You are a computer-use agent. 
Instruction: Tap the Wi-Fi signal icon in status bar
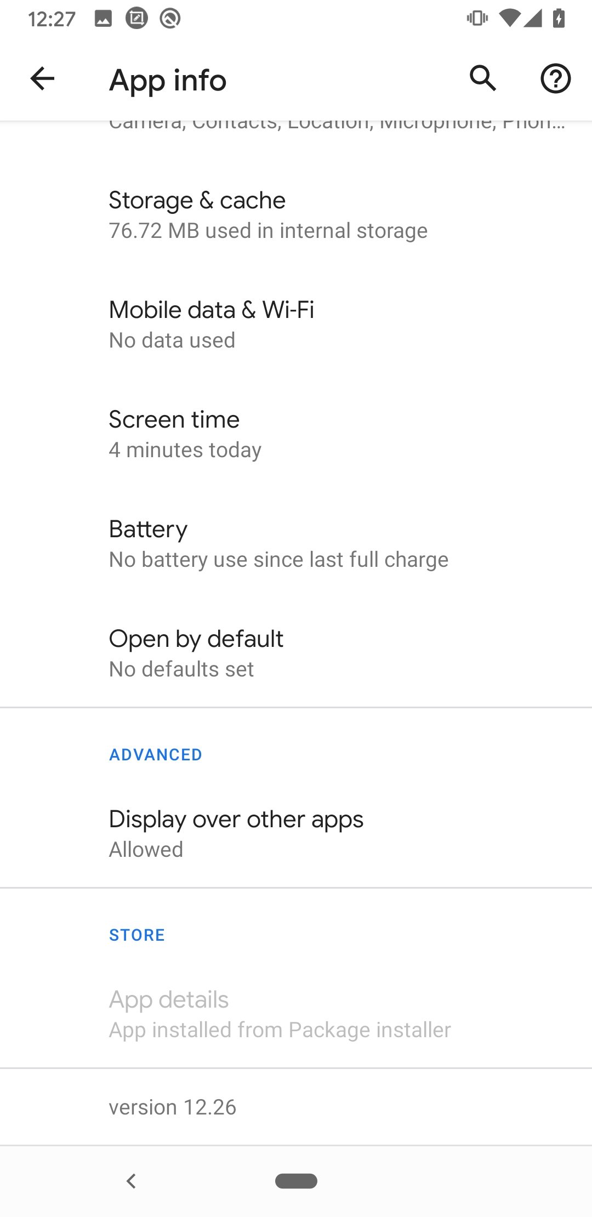[509, 19]
